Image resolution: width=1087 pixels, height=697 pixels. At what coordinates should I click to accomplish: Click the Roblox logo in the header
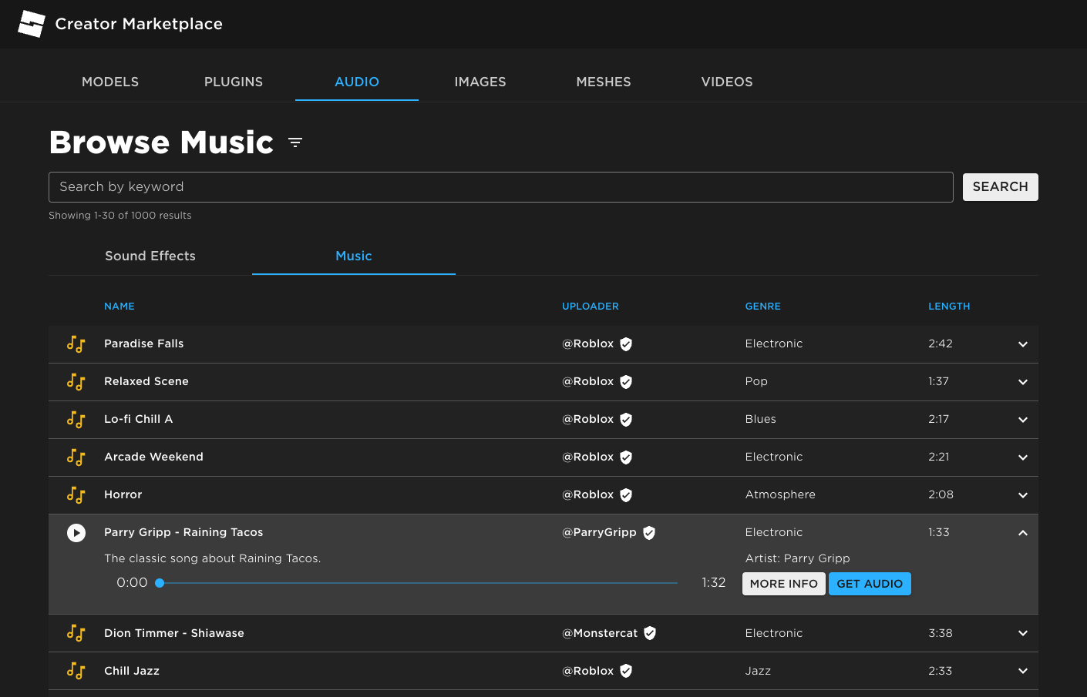tap(32, 24)
